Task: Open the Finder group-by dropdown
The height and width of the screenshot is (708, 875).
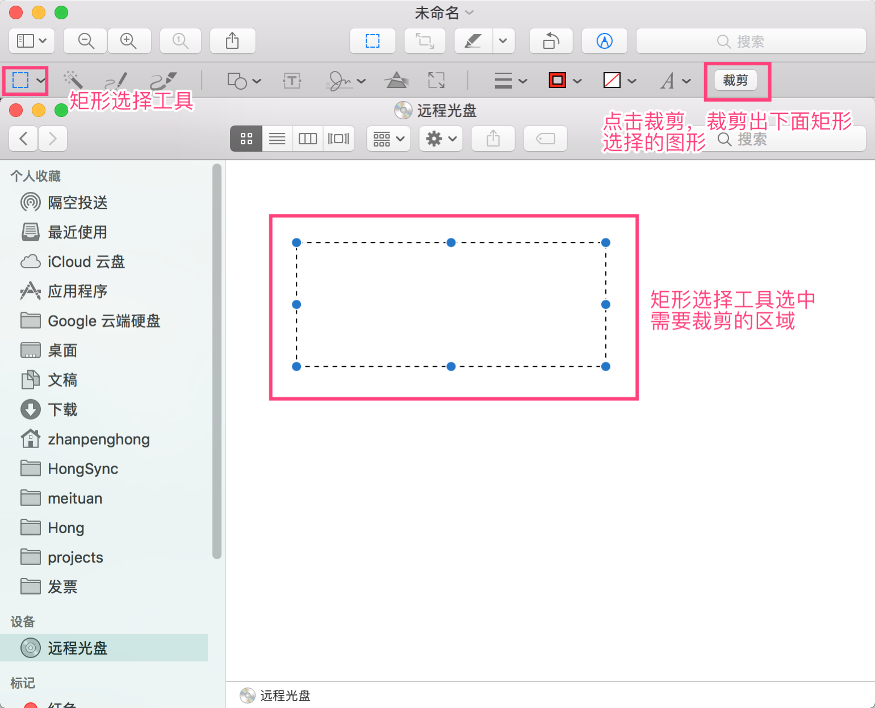Action: 389,139
